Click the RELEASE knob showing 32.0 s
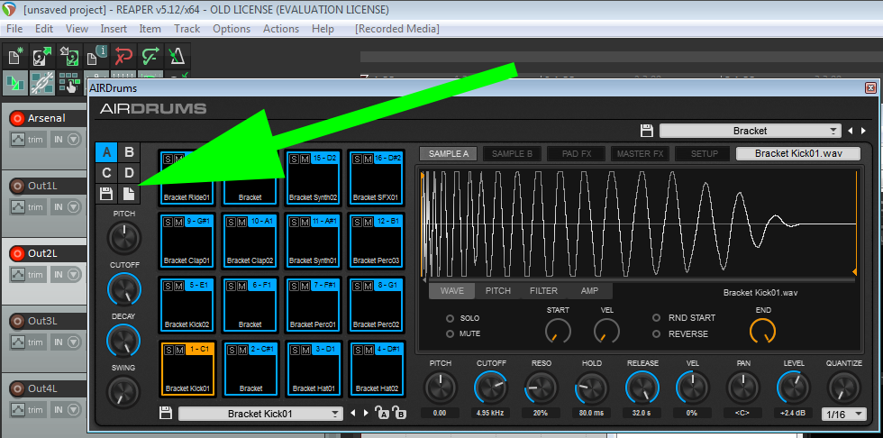The image size is (883, 438). (642, 388)
